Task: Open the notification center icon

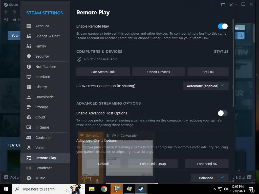Action: [251, 189]
